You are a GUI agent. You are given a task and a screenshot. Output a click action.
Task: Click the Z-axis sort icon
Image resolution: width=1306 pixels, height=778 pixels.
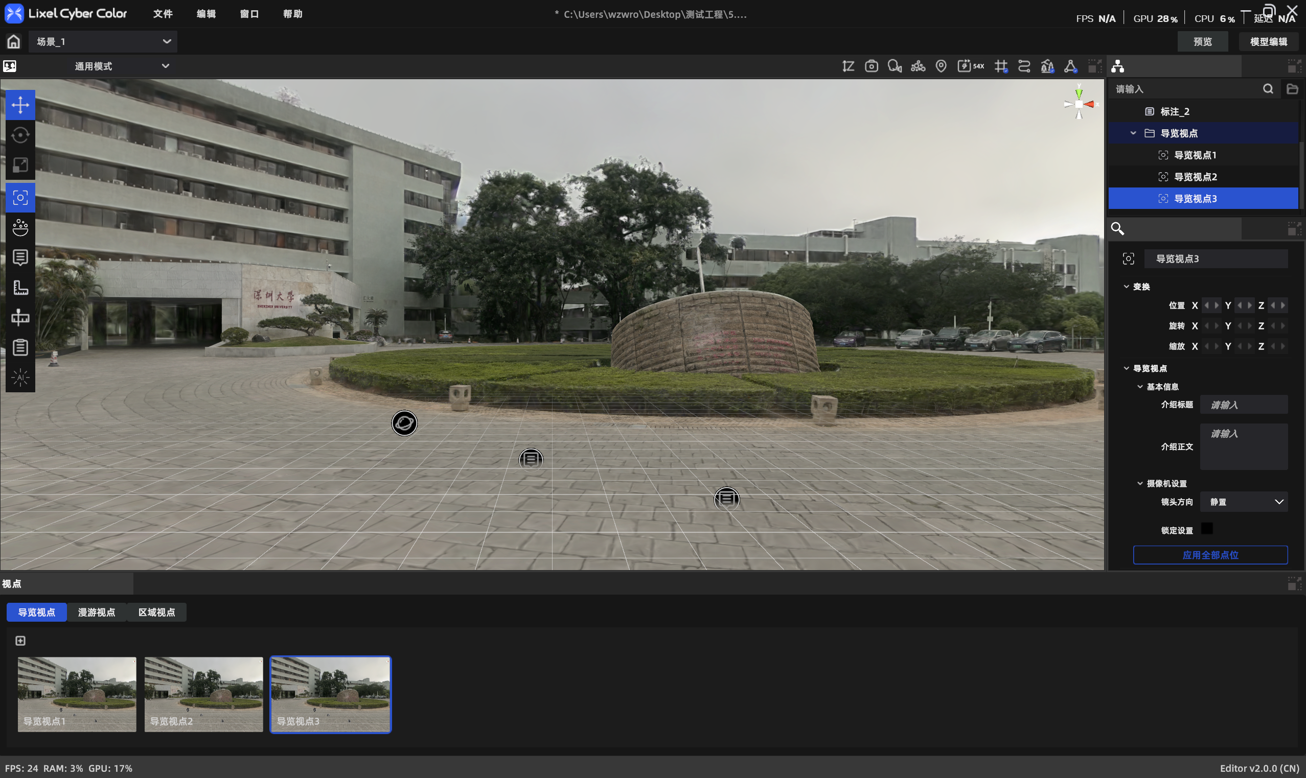click(848, 66)
